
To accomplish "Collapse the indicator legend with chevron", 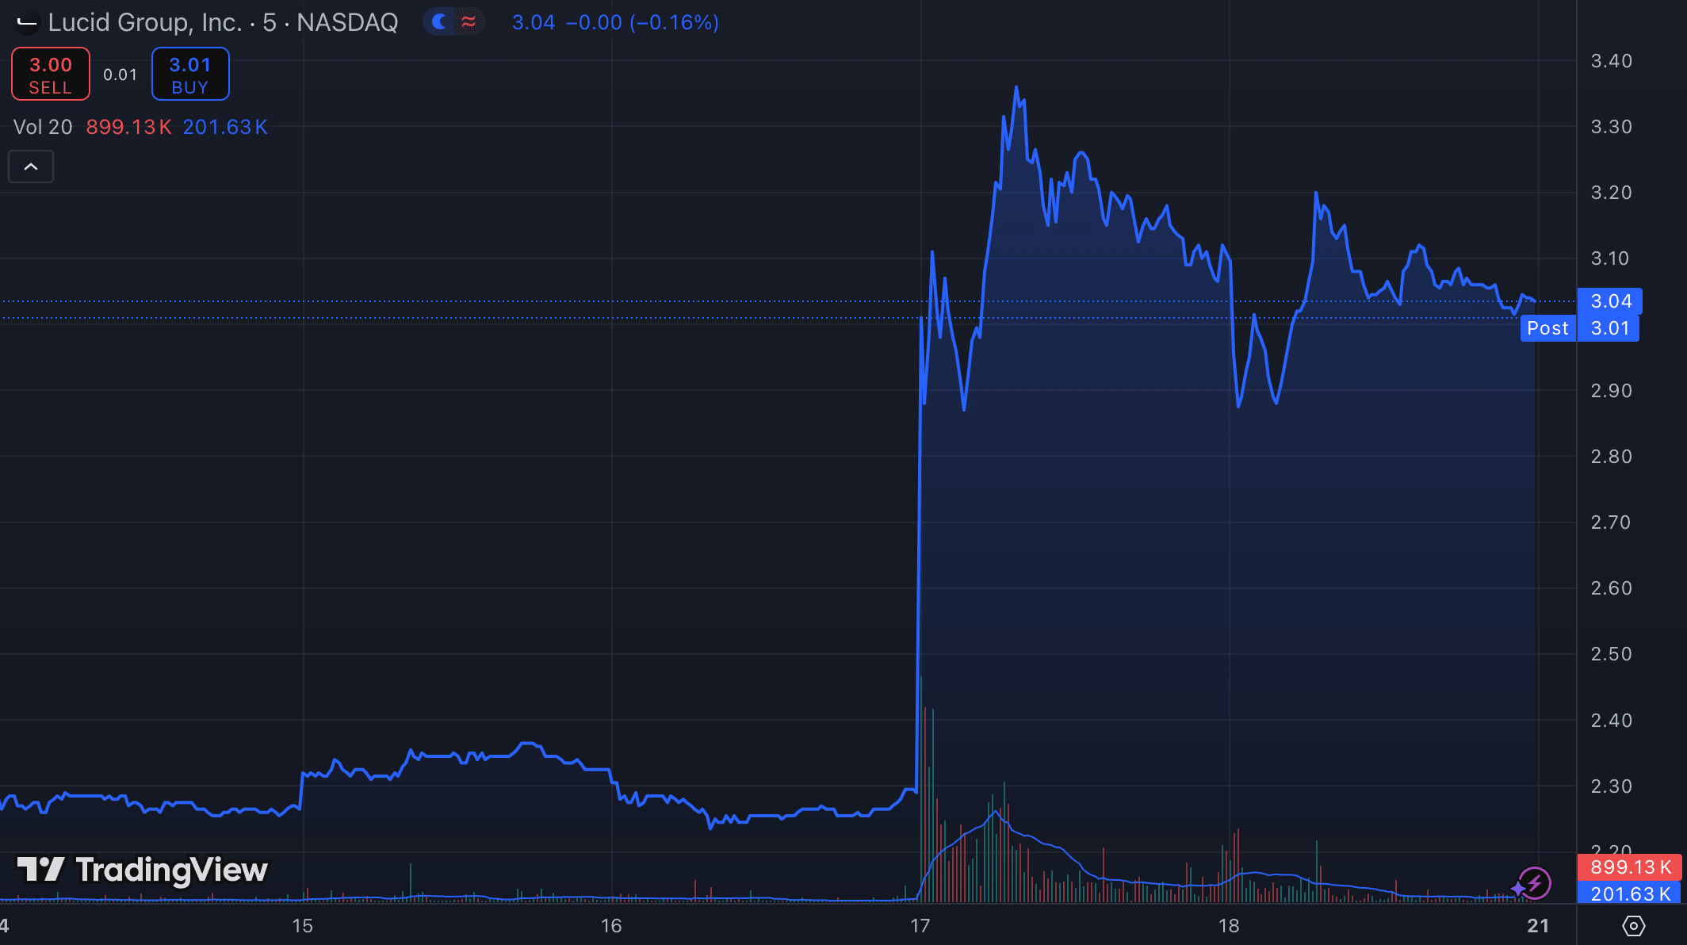I will (x=31, y=166).
